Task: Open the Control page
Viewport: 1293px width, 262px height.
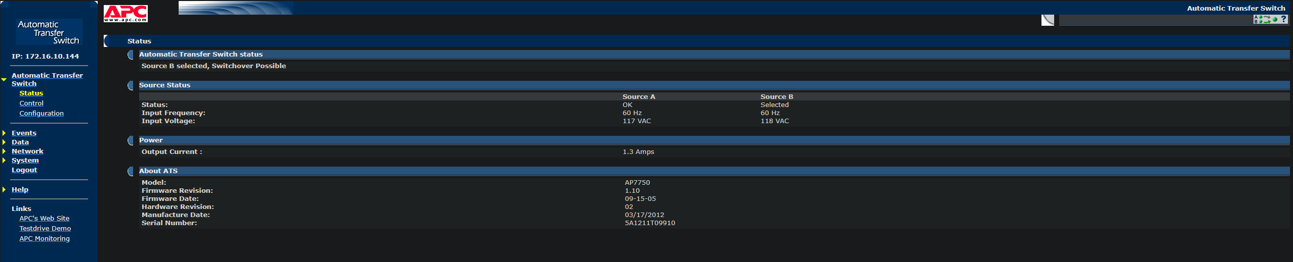Action: click(x=31, y=103)
